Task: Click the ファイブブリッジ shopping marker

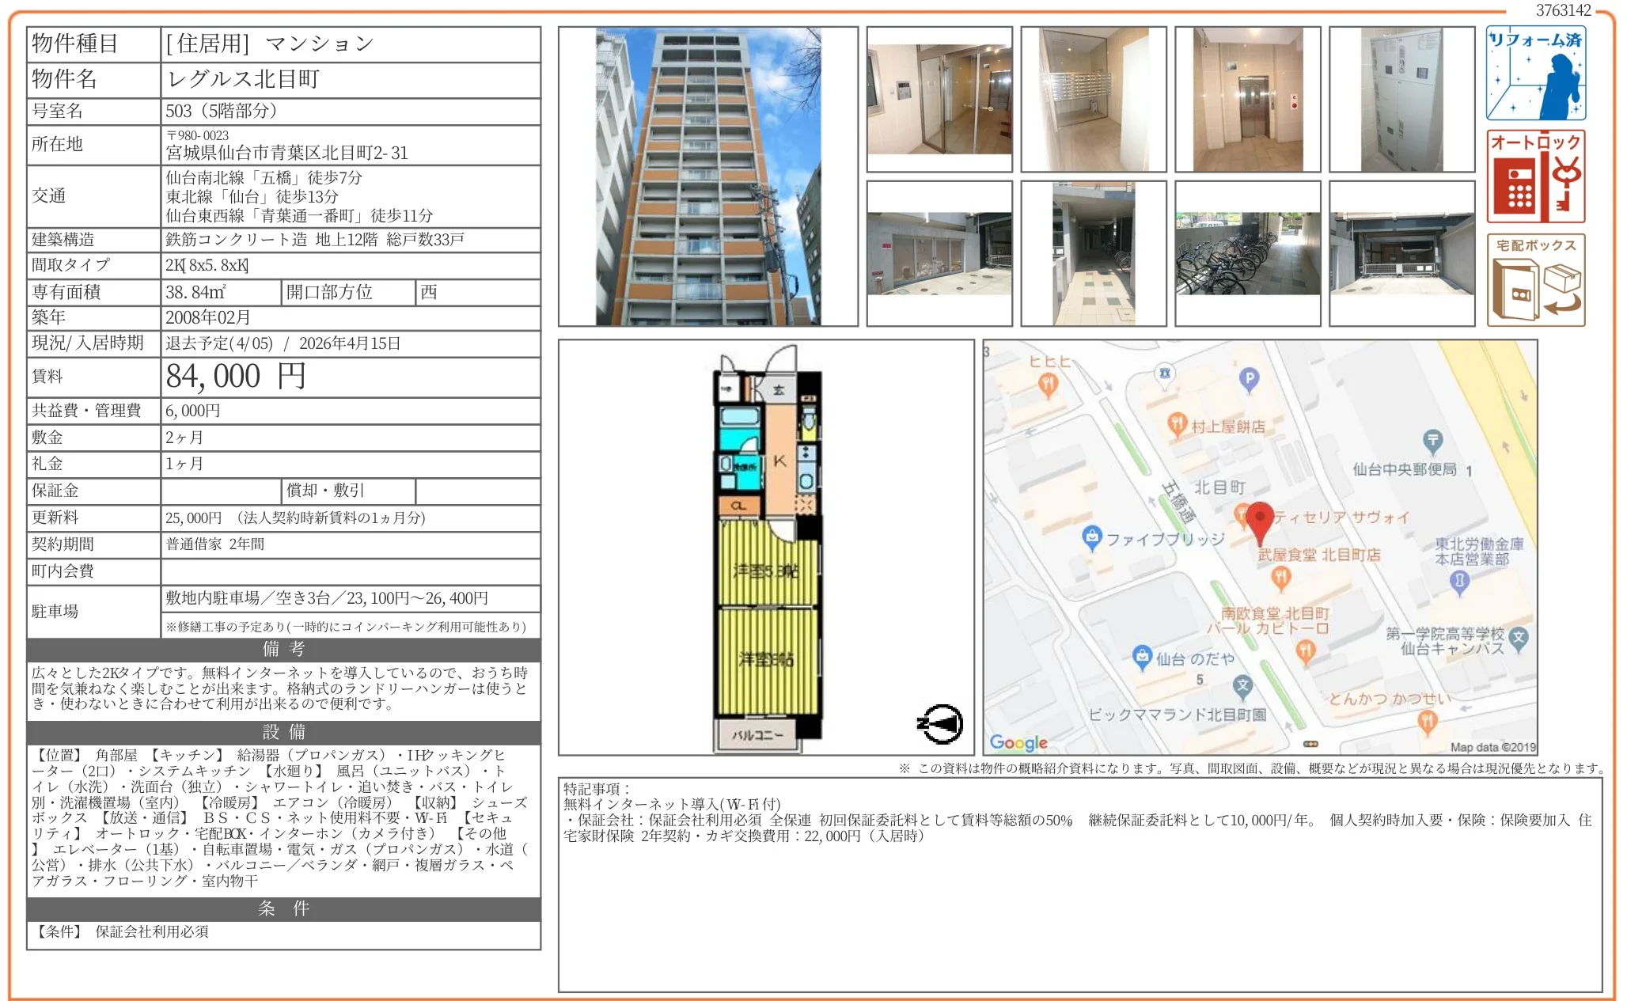Action: coord(1092,538)
